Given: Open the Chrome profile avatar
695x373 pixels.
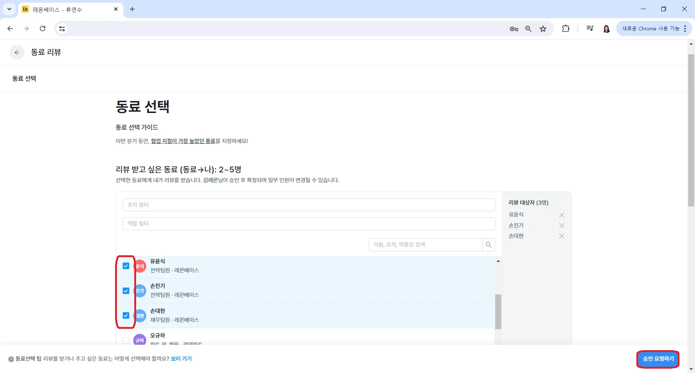Looking at the screenshot, I should pyautogui.click(x=607, y=29).
